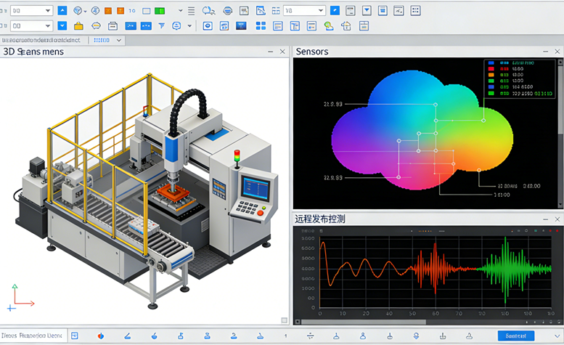Click the left text label in bottom status bar

point(32,336)
